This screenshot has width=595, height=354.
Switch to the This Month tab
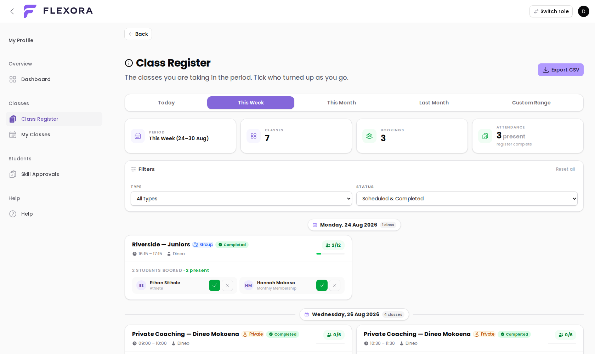tap(341, 103)
